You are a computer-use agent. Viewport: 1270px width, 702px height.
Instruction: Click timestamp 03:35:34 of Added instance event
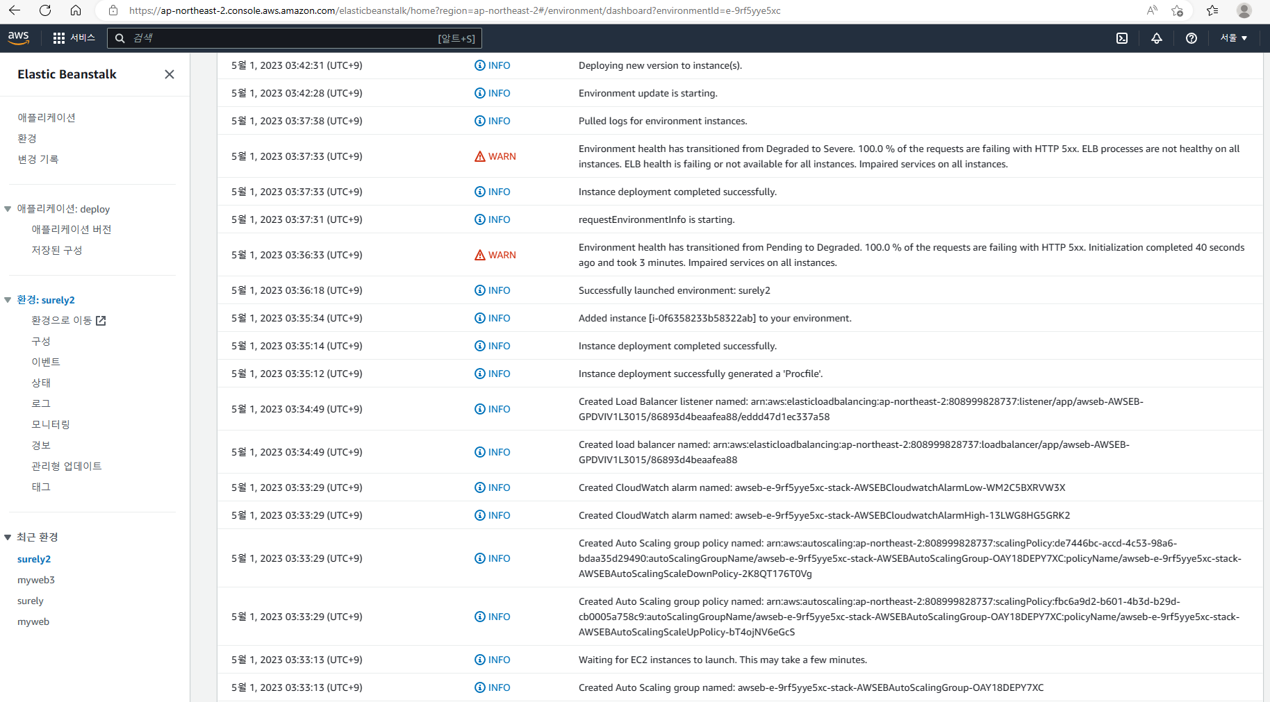(x=297, y=318)
